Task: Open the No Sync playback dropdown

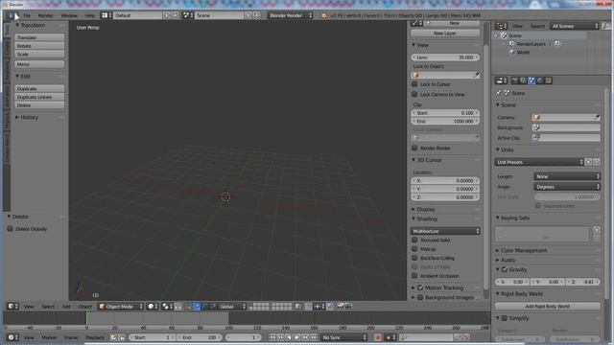Action: tap(343, 337)
